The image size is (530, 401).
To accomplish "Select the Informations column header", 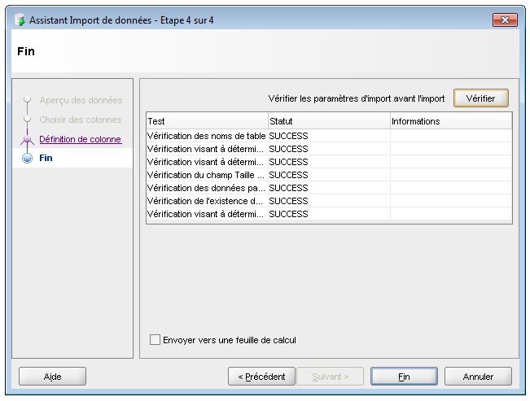I will (450, 121).
